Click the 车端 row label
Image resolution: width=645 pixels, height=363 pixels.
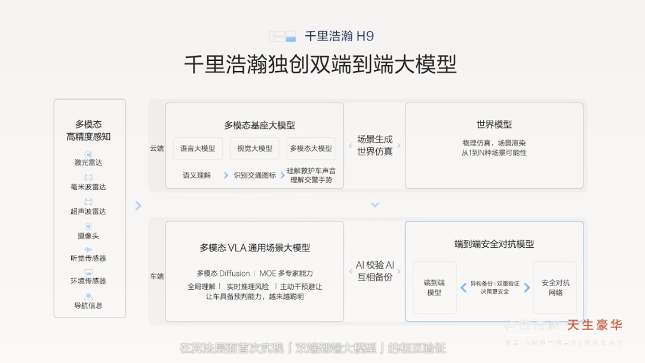tap(156, 276)
